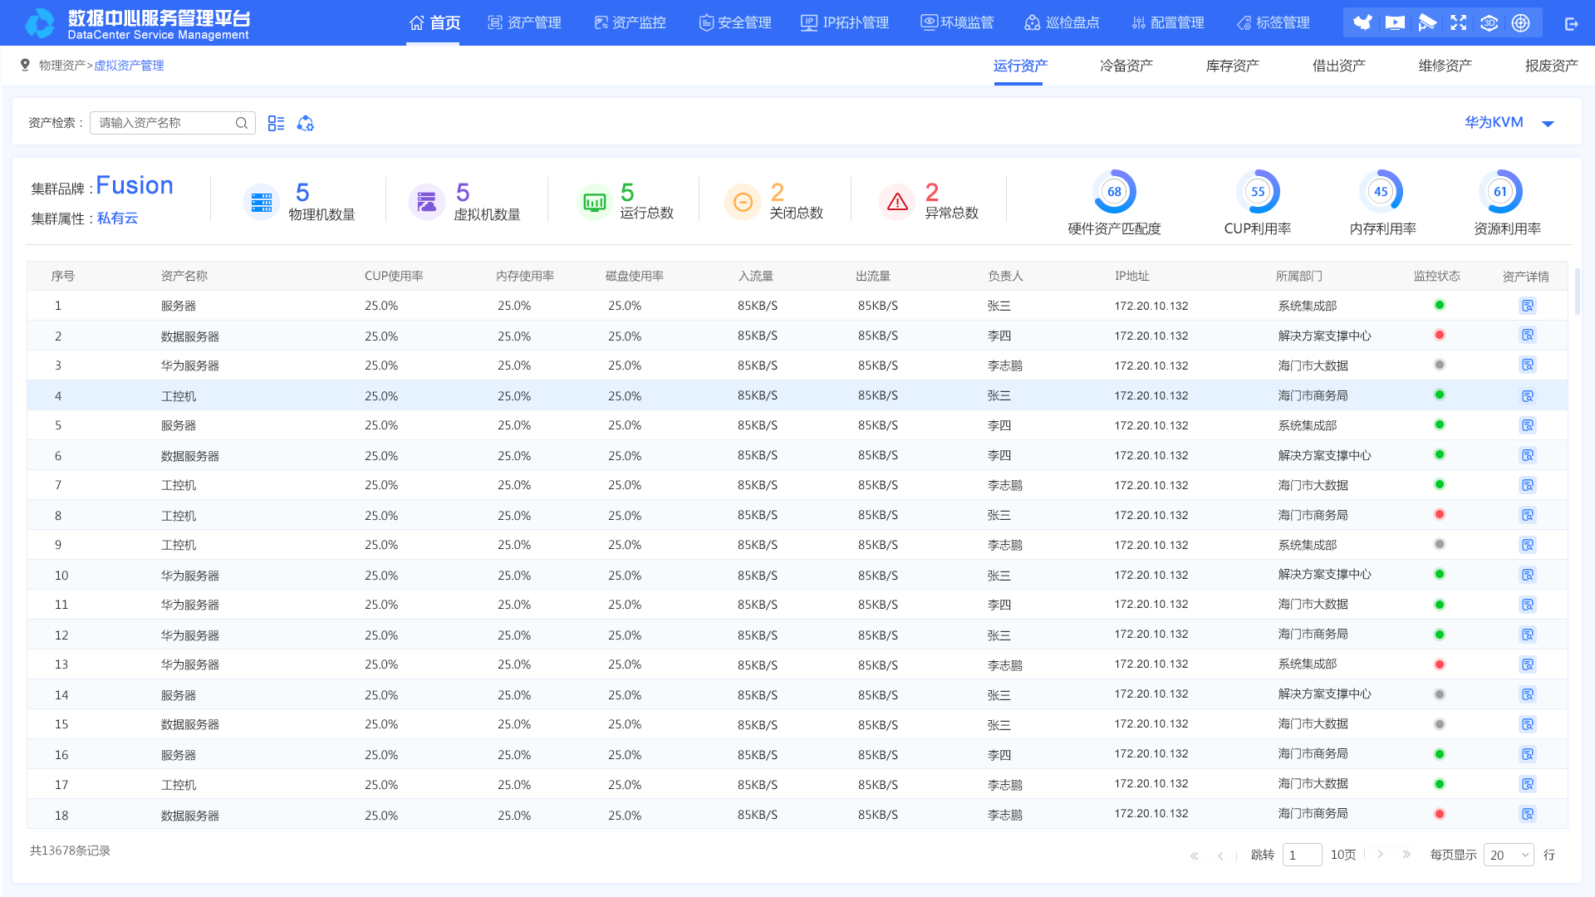The width and height of the screenshot is (1595, 897).
Task: Go to previous page arrow
Action: (1220, 855)
